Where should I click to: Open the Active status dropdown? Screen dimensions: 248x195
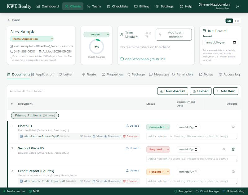pyautogui.click(x=96, y=34)
